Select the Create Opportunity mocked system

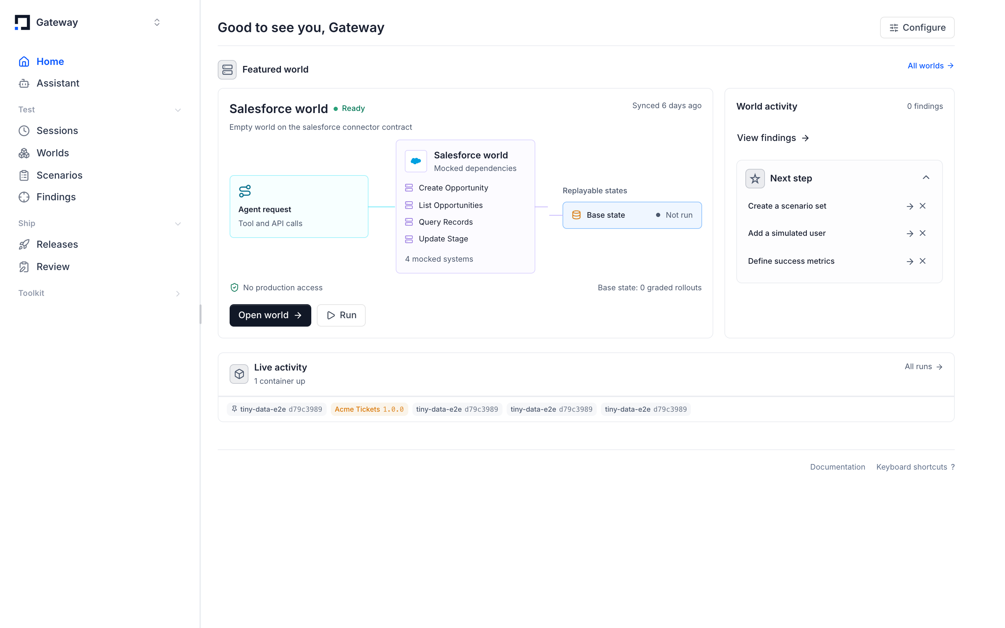[446, 188]
